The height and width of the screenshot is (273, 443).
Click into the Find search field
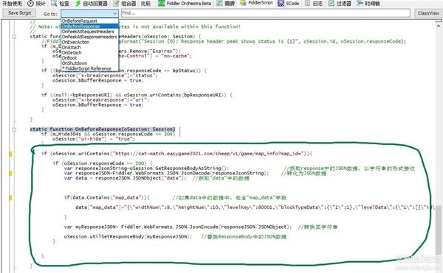[x=266, y=13]
